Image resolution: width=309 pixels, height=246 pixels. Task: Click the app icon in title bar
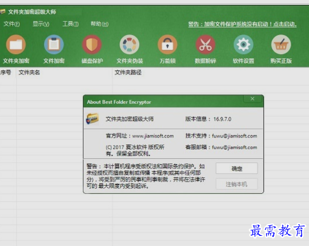click(2, 12)
